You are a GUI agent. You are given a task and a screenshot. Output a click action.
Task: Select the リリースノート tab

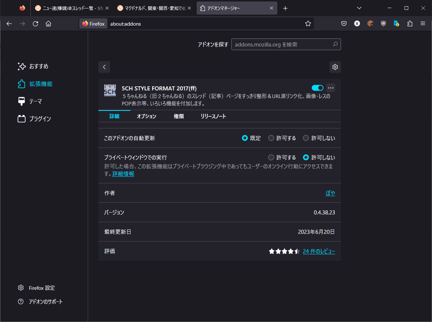pos(213,116)
